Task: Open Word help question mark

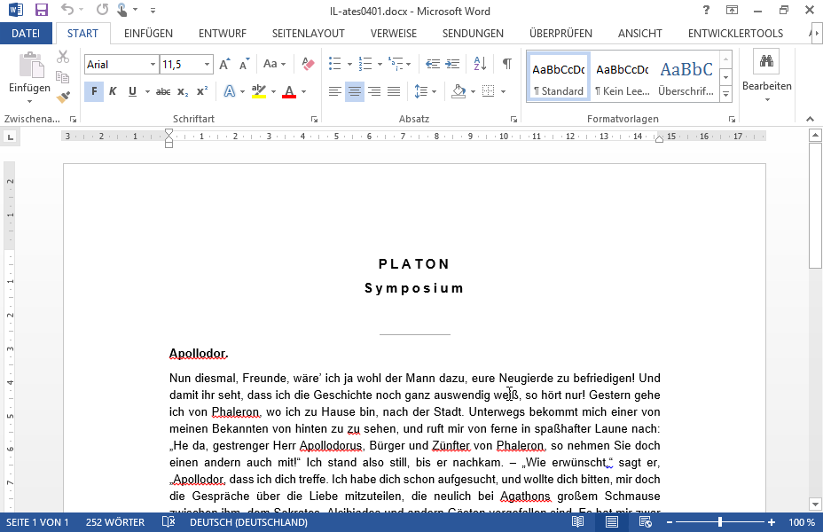Action: [707, 10]
